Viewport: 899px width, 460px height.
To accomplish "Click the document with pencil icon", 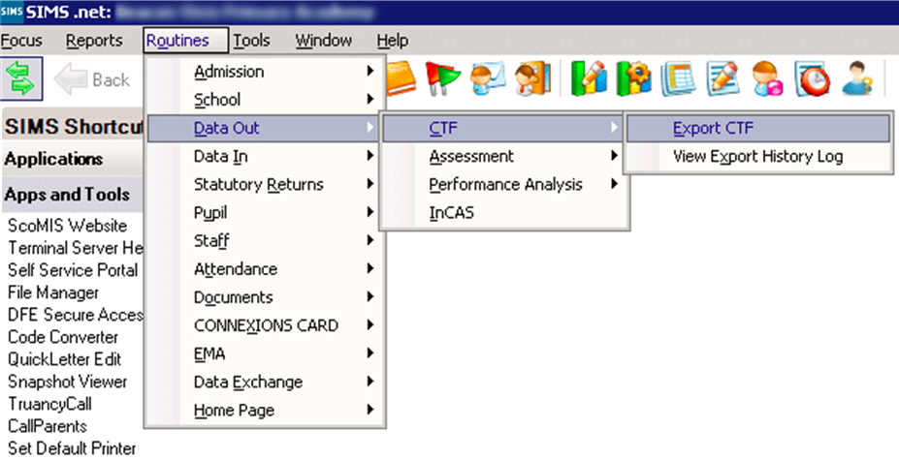I will pos(723,79).
